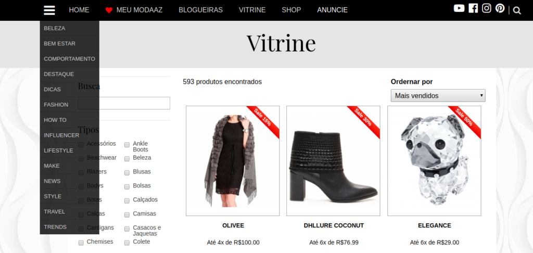
Task: Tick the Blusas type checkbox
Action: click(127, 173)
